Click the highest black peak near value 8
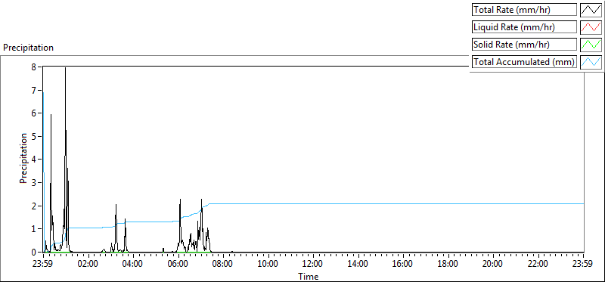 pyautogui.click(x=65, y=69)
